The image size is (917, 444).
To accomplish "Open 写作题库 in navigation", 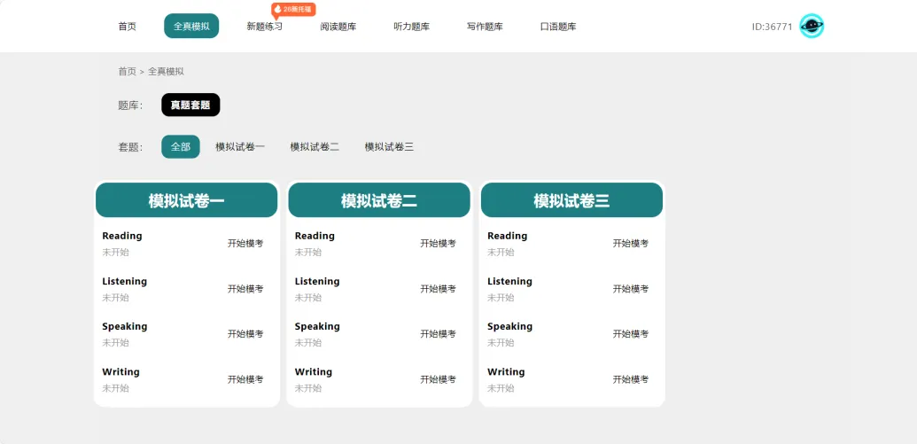I will pos(485,27).
